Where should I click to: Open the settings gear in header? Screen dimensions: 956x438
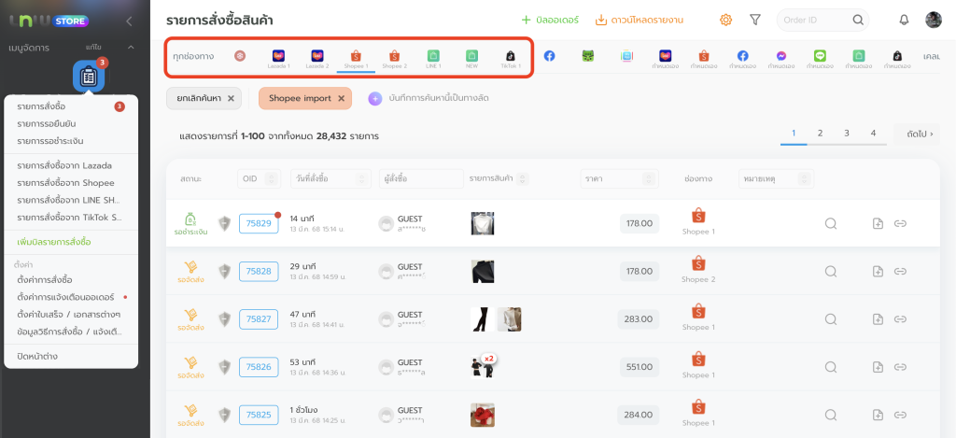pyautogui.click(x=726, y=20)
